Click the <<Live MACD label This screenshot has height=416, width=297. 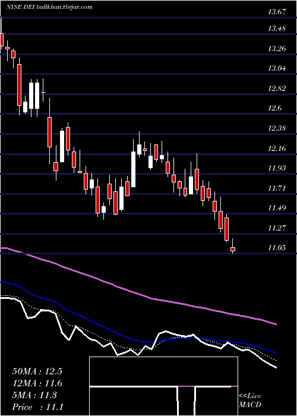pos(250,401)
